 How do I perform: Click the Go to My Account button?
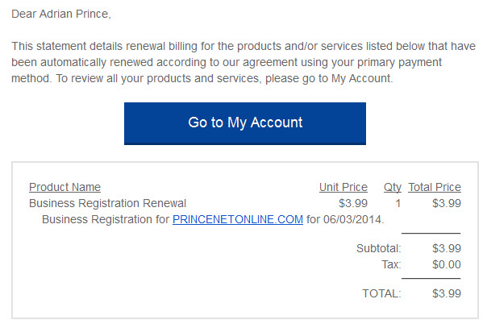[245, 123]
